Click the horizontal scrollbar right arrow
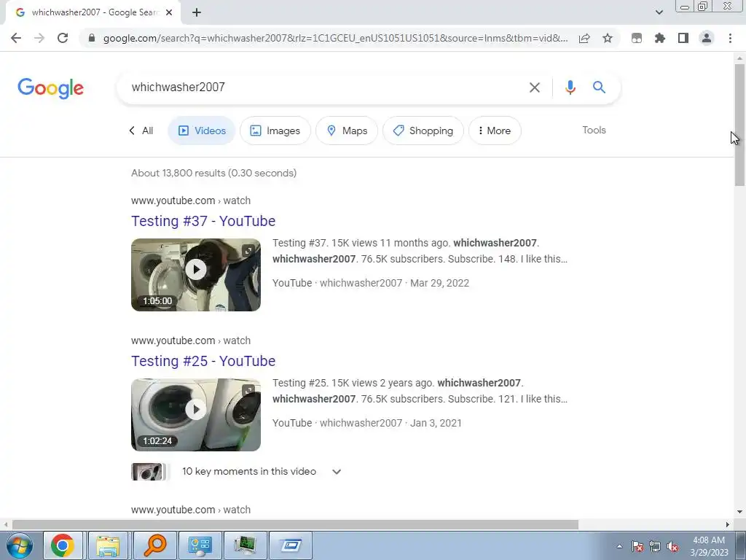This screenshot has width=746, height=560. click(x=727, y=524)
